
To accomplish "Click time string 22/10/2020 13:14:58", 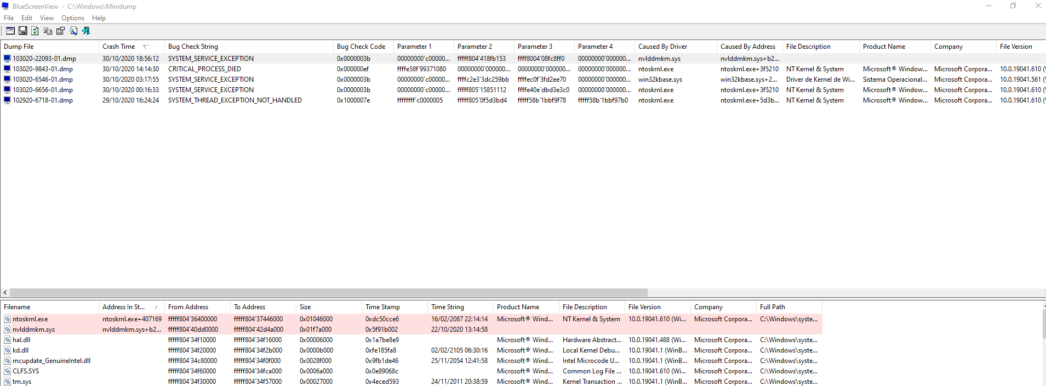I will click(x=459, y=330).
